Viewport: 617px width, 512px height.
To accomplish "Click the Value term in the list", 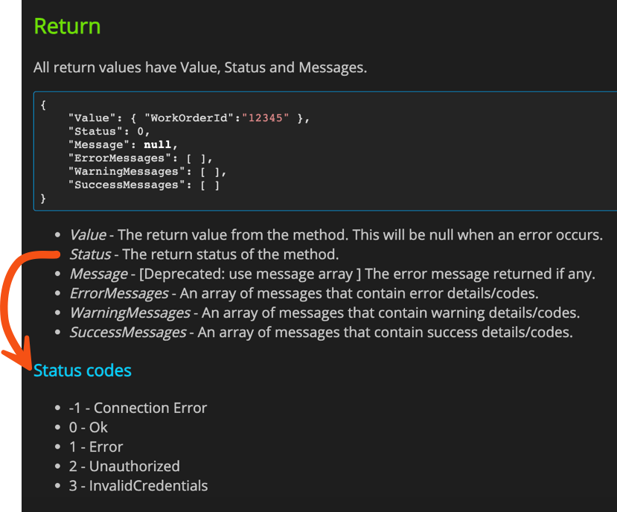I will (x=88, y=235).
